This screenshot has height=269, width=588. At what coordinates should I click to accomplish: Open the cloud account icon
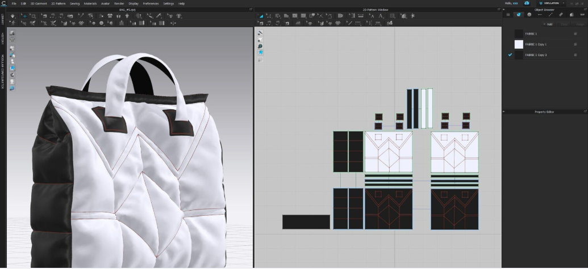click(x=527, y=3)
